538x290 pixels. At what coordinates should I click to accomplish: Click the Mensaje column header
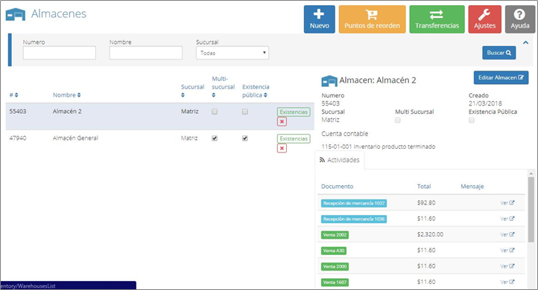[x=472, y=186]
